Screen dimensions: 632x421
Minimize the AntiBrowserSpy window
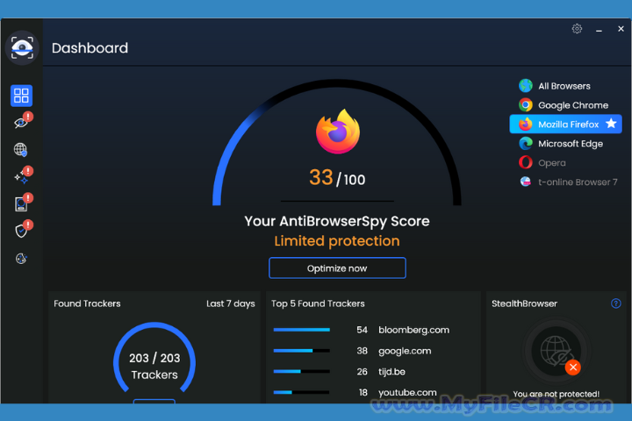pos(599,30)
